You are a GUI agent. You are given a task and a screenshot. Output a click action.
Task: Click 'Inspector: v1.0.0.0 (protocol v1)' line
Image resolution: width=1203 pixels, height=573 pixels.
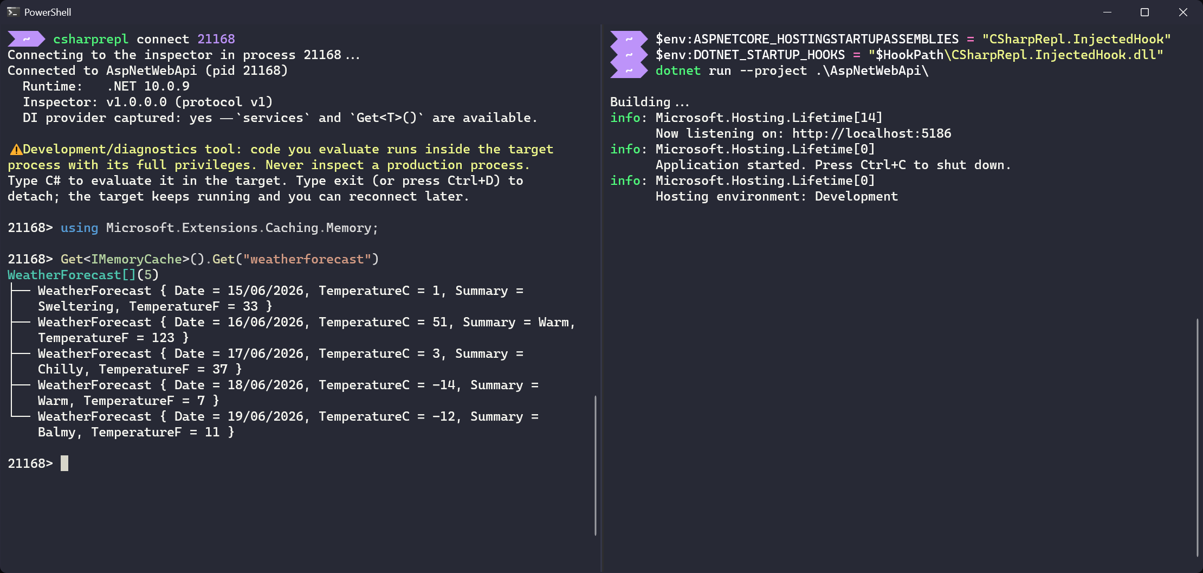(x=148, y=102)
